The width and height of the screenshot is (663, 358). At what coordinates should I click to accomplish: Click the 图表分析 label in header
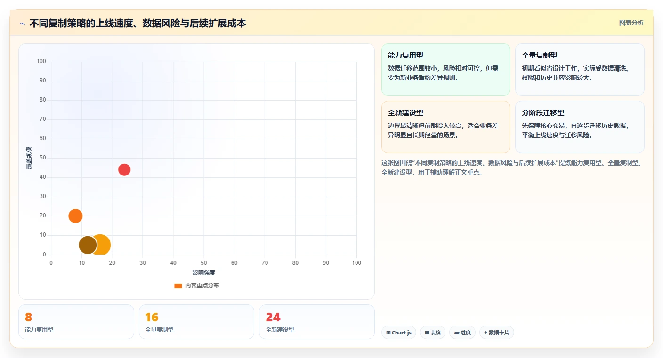pyautogui.click(x=631, y=23)
